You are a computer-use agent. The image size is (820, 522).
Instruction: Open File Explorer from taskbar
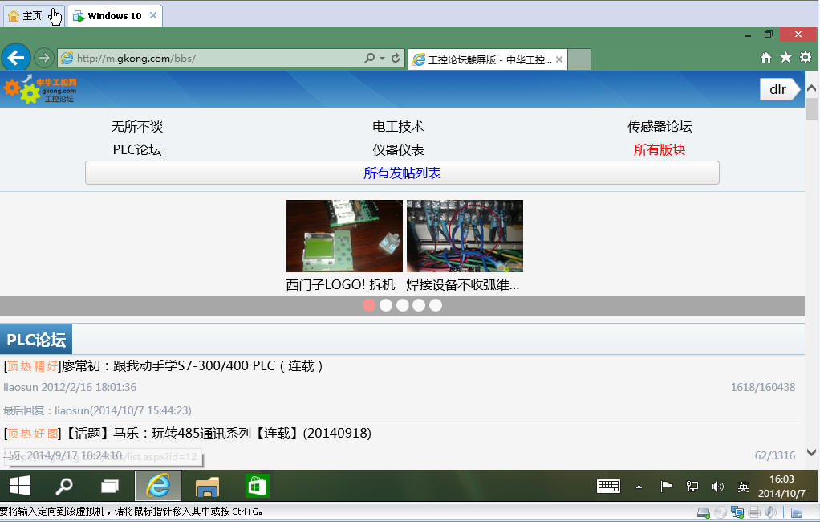coord(207,487)
